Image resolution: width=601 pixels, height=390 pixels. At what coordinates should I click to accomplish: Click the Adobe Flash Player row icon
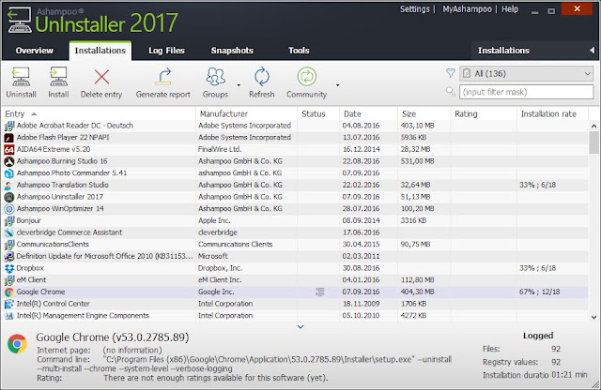8,138
